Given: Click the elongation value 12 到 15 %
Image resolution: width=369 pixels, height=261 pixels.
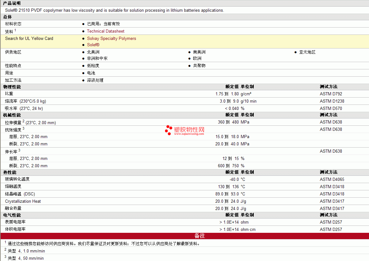Looking at the screenshot, I should pyautogui.click(x=233, y=159).
